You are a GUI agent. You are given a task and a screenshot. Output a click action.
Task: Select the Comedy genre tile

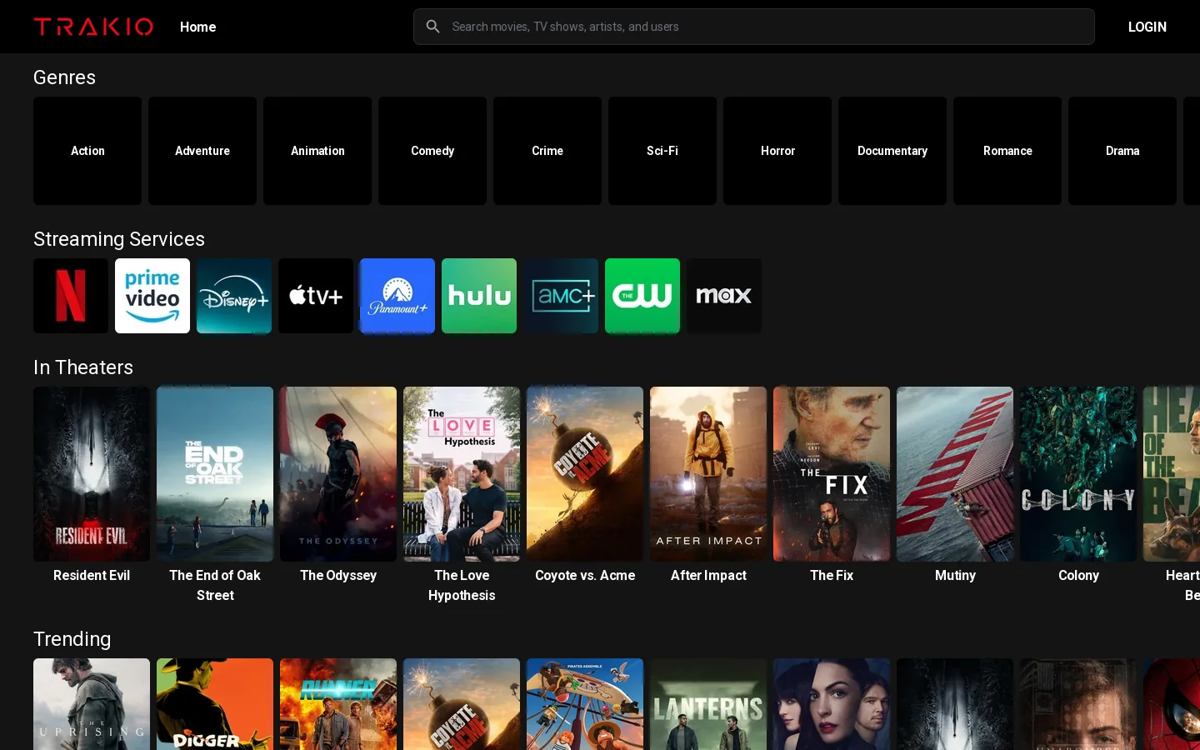(x=432, y=151)
